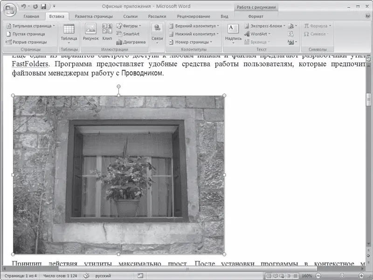Image resolution: width=373 pixels, height=280 pixels.
Task: Open Экспресс-блоки quick parts menu
Action: (x=265, y=26)
